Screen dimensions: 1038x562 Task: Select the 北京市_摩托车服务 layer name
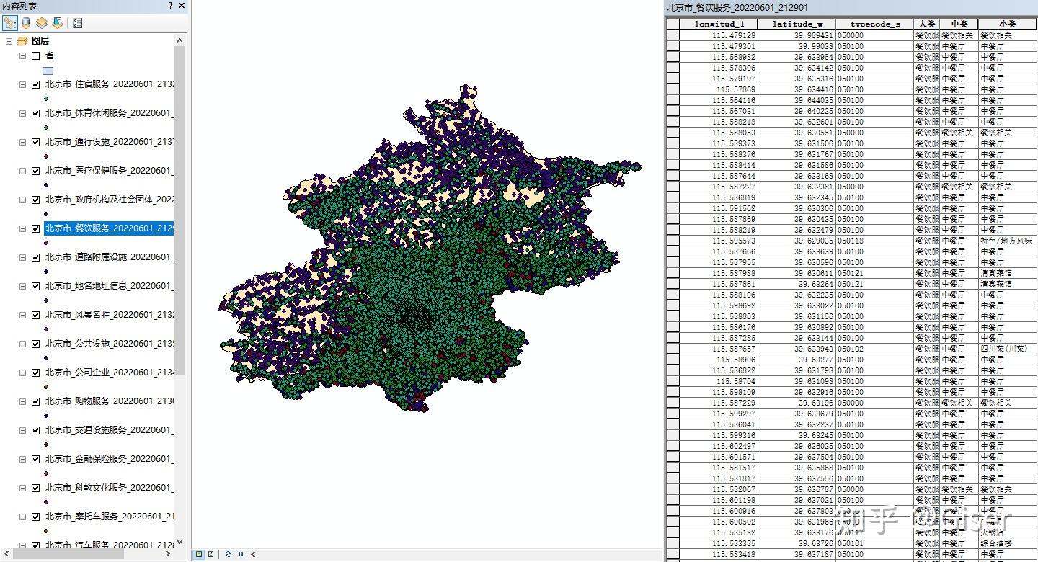tap(109, 517)
